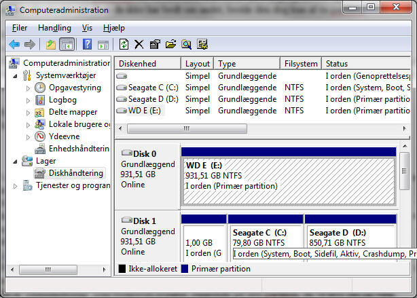The width and height of the screenshot is (417, 298).
Task: Click the Tjenester og programmer icon
Action: point(27,185)
